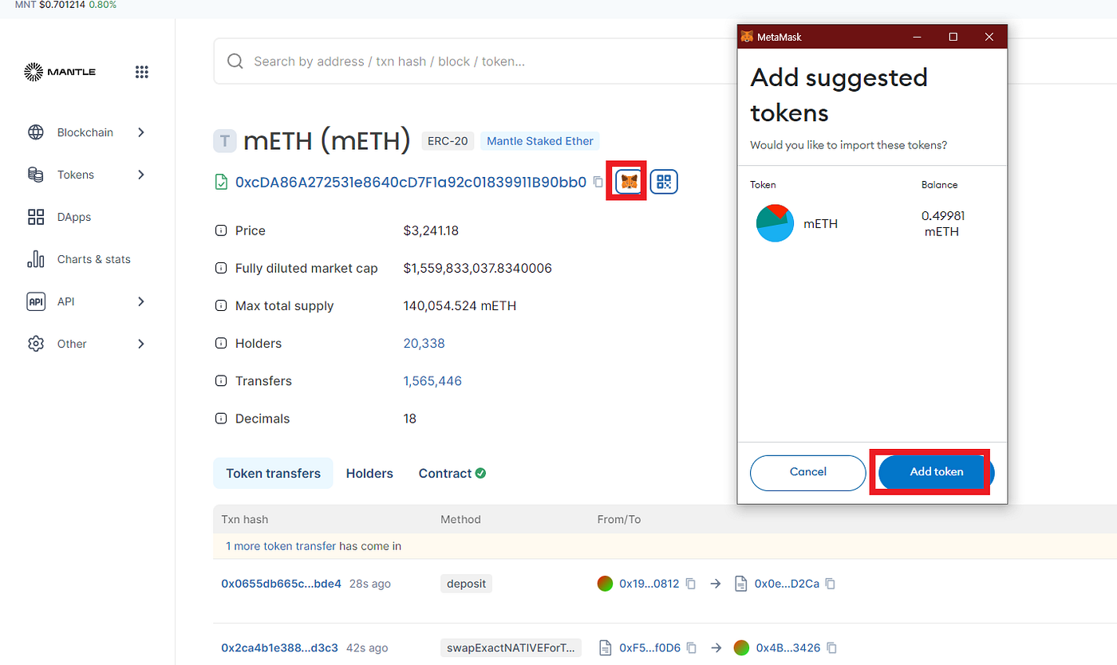Open contract address 0x0e...D2Ca
Viewport: 1117px width, 665px height.
coord(787,584)
